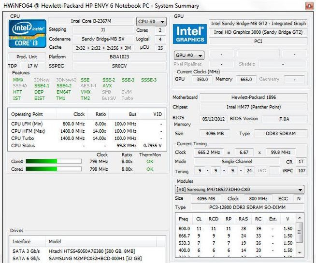The height and width of the screenshot is (263, 316).
Task: Select the 666.7 frequency timing row
Action: [x=235, y=235]
